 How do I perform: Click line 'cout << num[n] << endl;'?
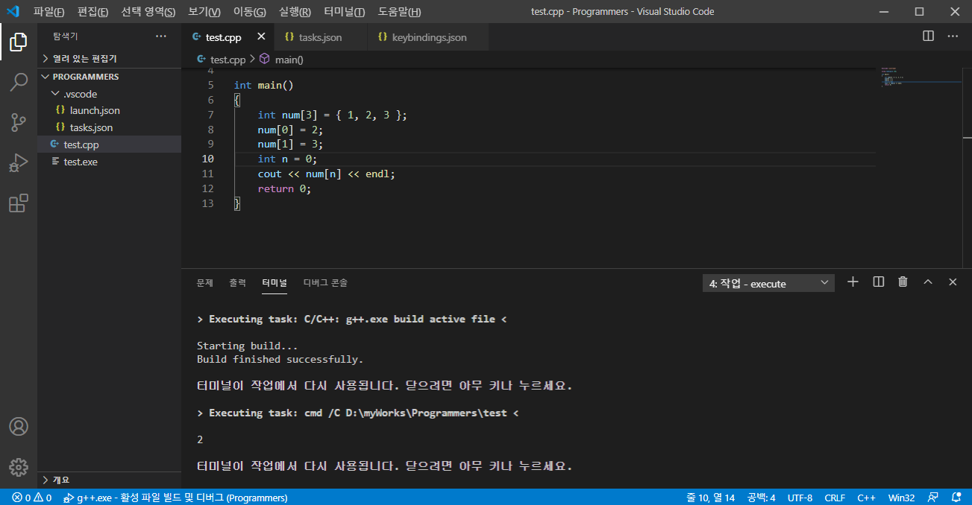(x=326, y=174)
